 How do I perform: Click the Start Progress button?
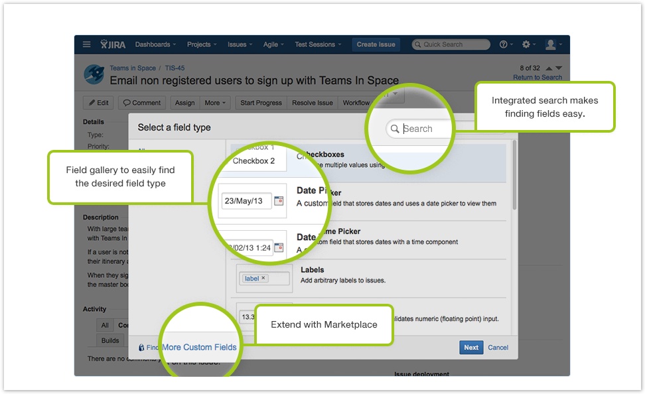[x=261, y=103]
